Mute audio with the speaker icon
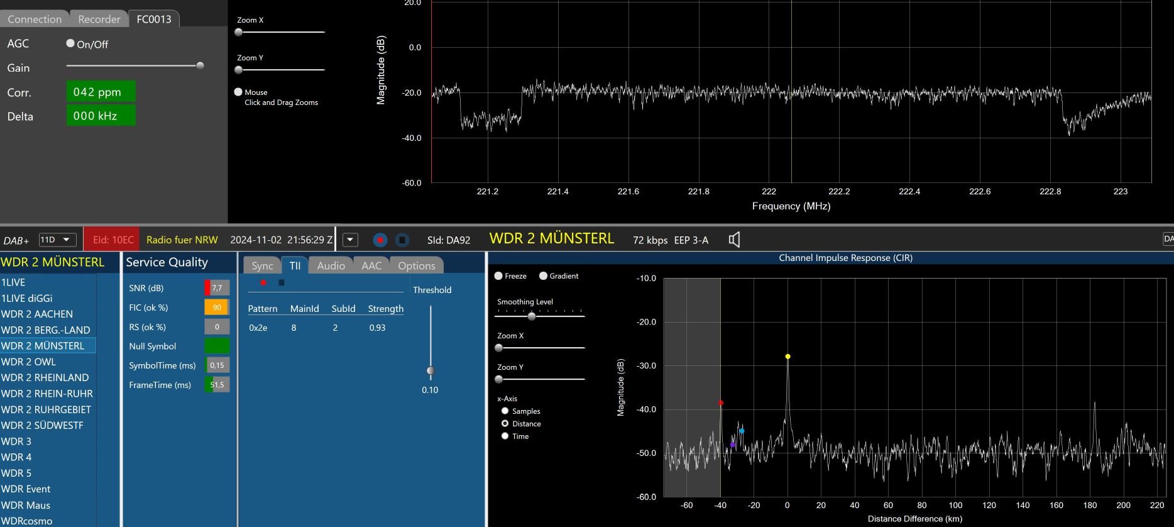Viewport: 1174px width, 527px height. (734, 240)
